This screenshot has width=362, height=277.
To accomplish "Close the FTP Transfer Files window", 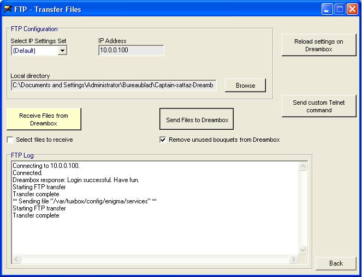I will 352,9.
